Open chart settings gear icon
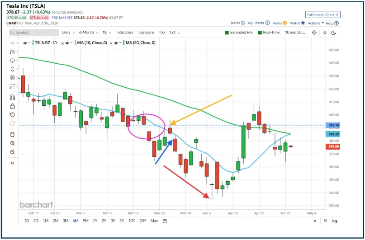The height and width of the screenshot is (240, 365). [314, 33]
